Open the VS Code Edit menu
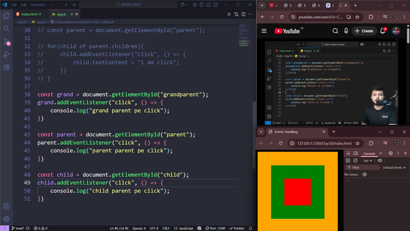The image size is (410, 231). tap(24, 5)
